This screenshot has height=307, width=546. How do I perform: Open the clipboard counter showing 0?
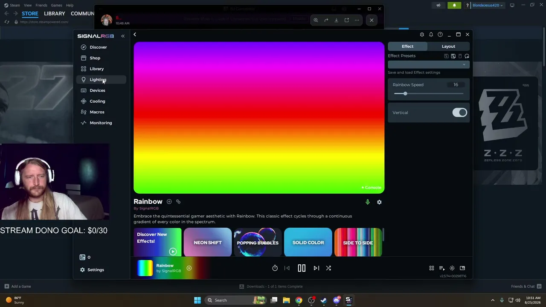coord(85,258)
